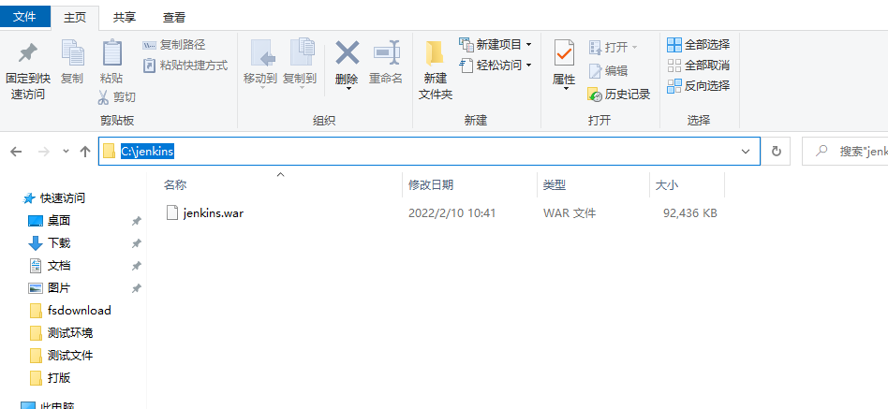This screenshot has height=409, width=888.
Task: Click the 剪切 scissors item
Action: point(117,97)
